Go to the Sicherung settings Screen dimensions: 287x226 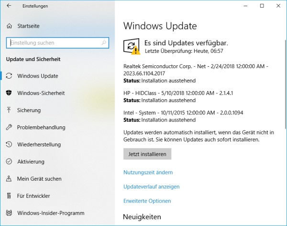29,110
